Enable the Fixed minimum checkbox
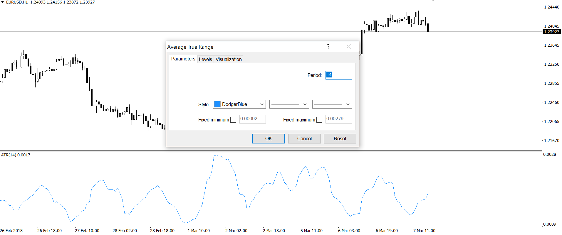 coord(233,120)
